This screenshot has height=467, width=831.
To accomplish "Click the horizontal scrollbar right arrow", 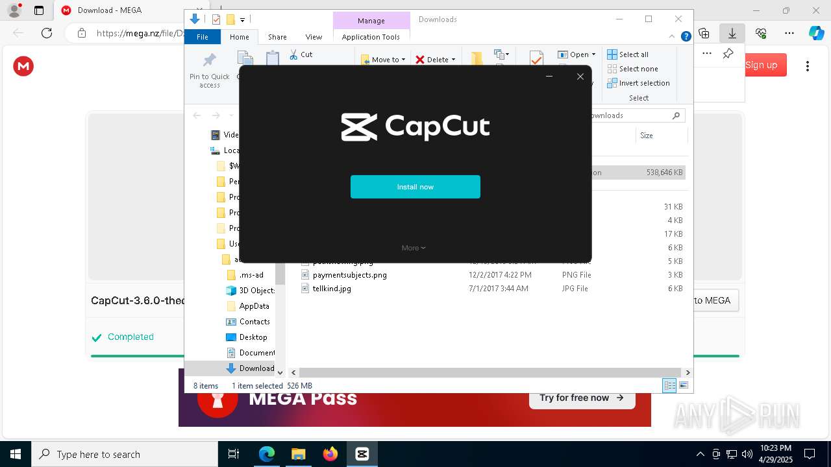I will point(688,372).
